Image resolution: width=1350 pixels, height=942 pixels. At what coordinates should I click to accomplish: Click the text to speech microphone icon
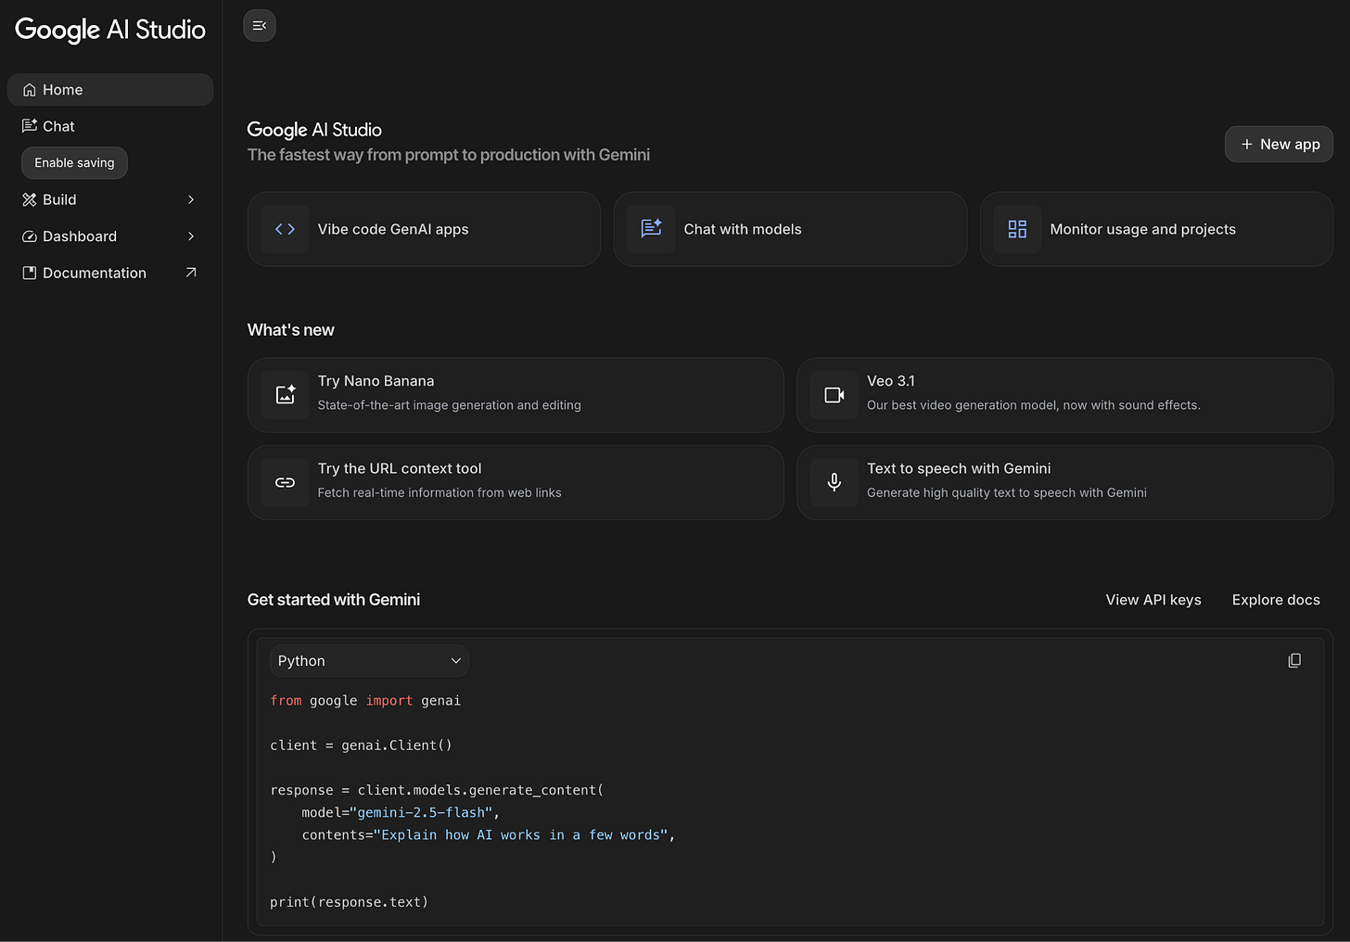point(834,482)
